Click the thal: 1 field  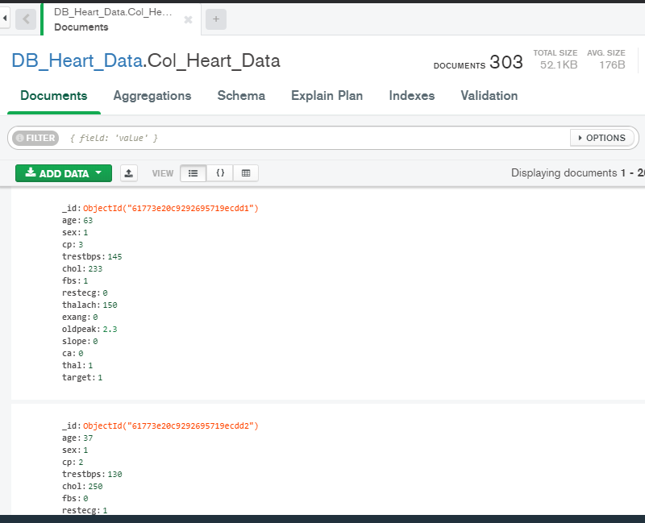pos(77,365)
